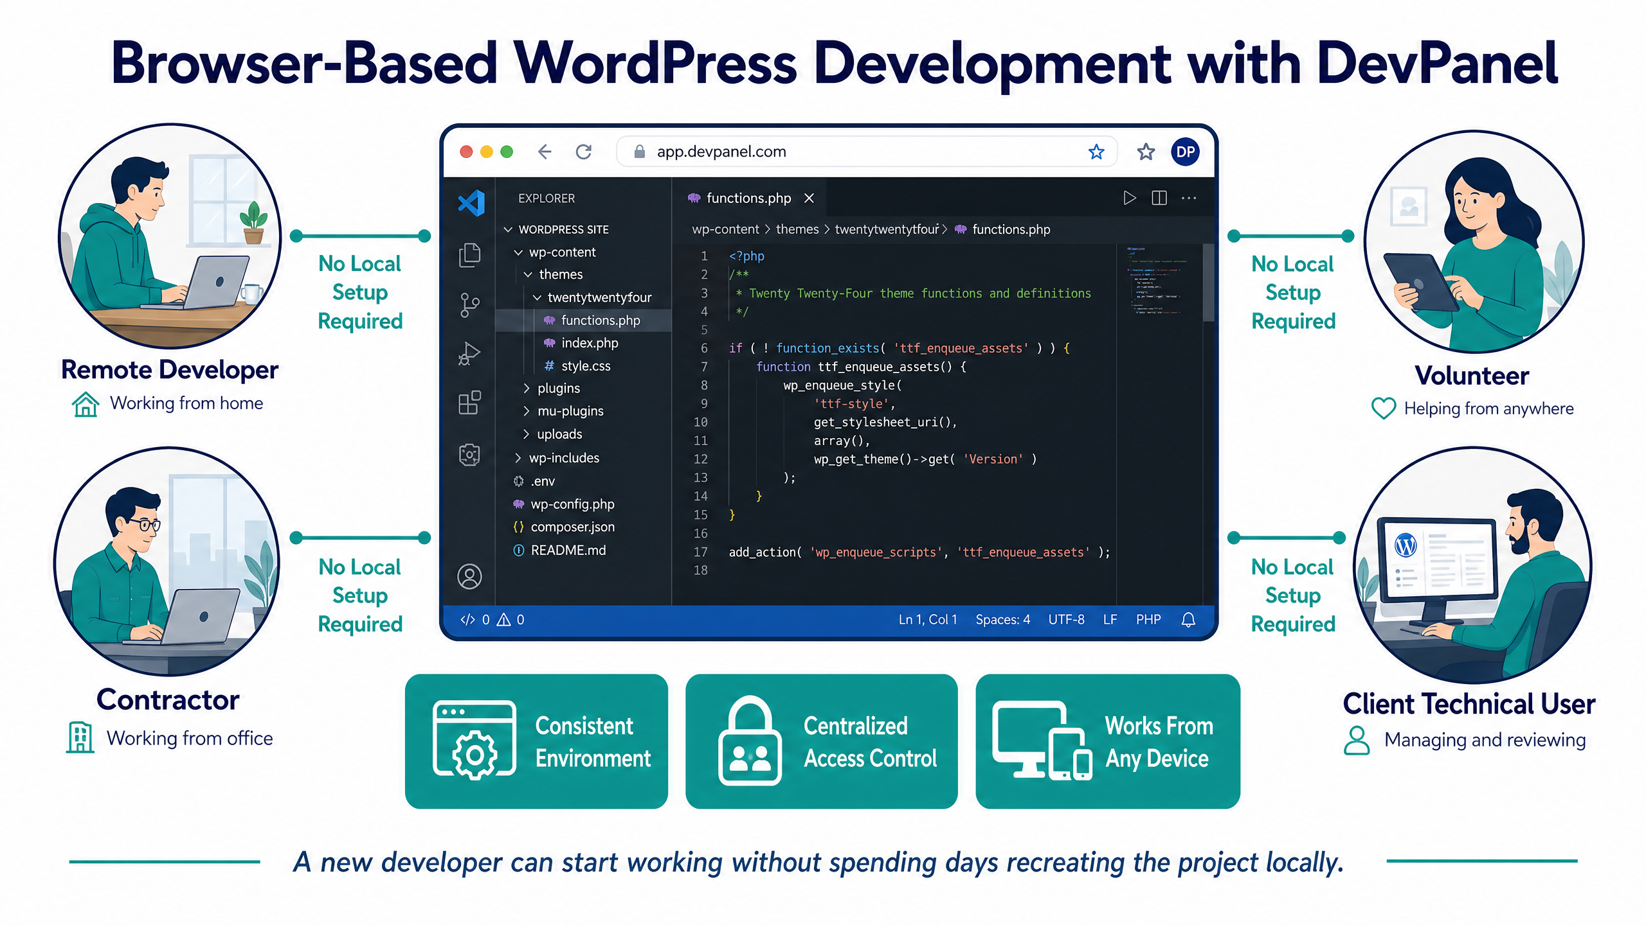This screenshot has width=1646, height=925.
Task: Change PHP language mode in status bar
Action: click(1148, 619)
